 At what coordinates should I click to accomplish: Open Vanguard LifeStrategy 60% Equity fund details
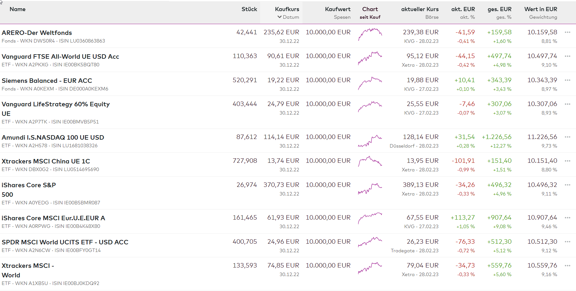(x=56, y=104)
